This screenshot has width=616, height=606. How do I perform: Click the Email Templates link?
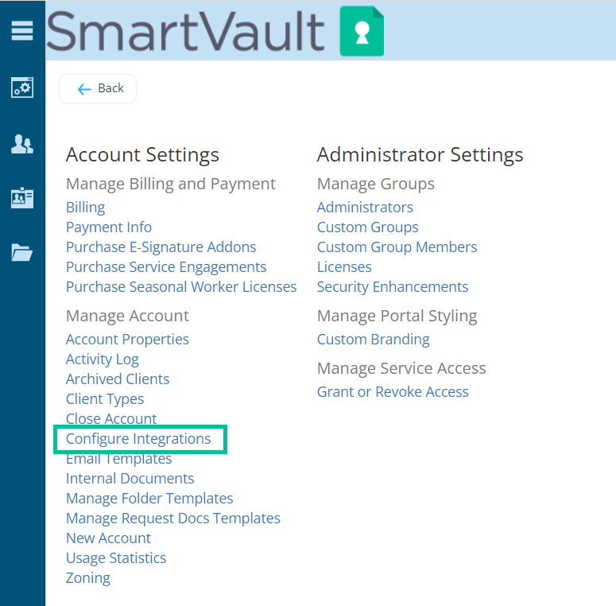pyautogui.click(x=118, y=459)
